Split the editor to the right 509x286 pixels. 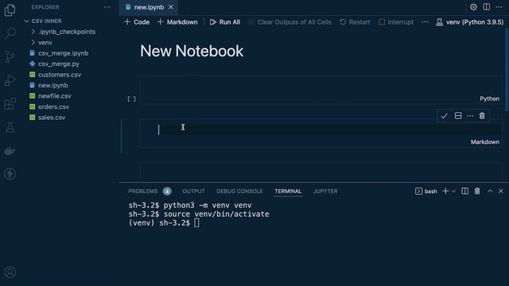pos(486,7)
